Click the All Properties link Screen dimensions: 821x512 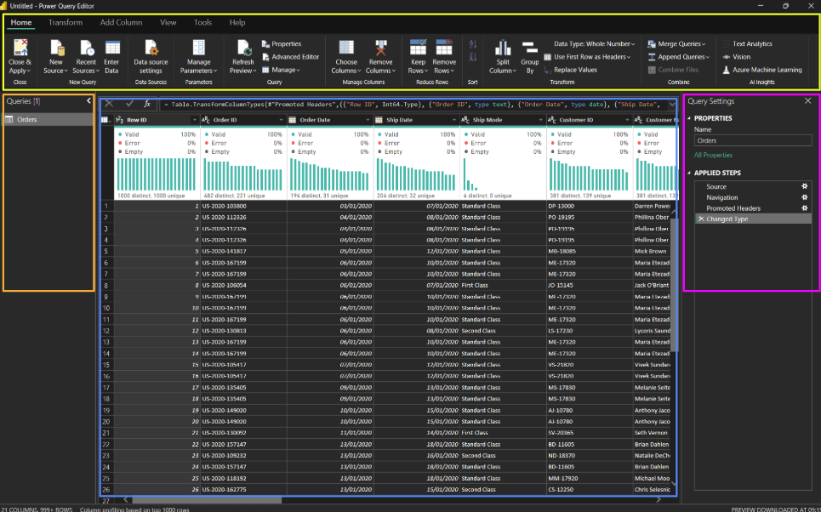click(712, 156)
